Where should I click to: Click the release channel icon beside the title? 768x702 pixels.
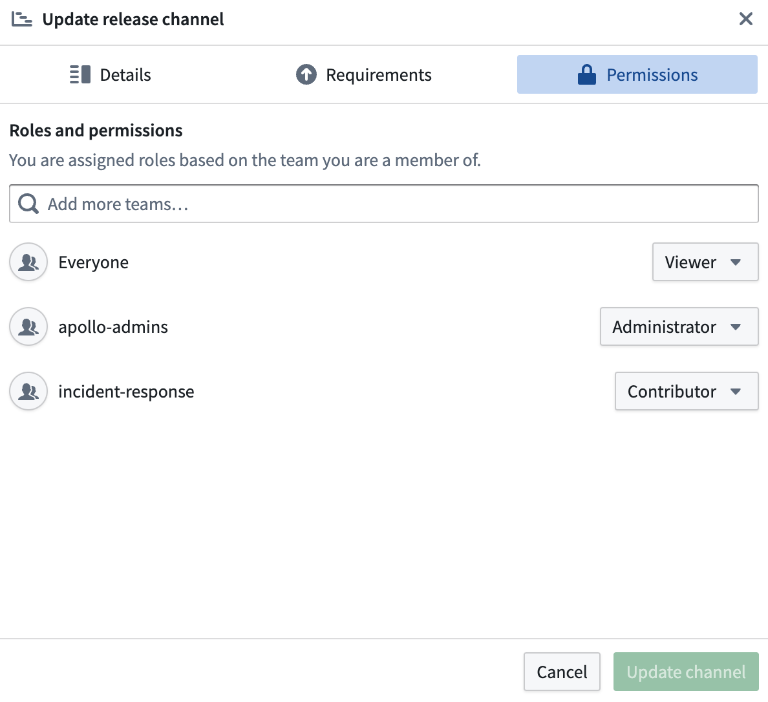pyautogui.click(x=22, y=19)
